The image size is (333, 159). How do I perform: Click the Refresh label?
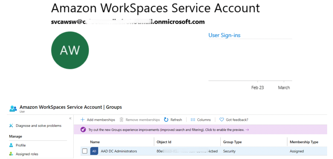pyautogui.click(x=176, y=120)
